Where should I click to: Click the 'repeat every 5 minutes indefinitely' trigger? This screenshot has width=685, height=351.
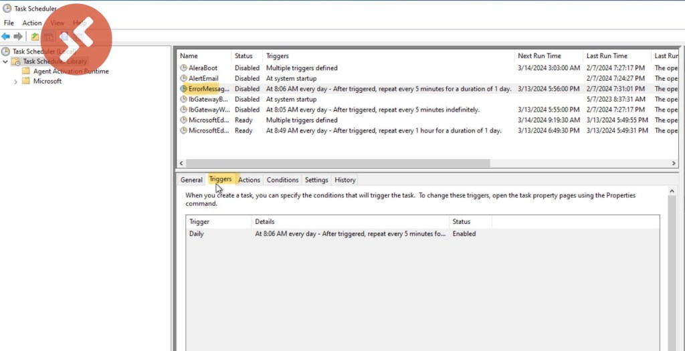373,110
